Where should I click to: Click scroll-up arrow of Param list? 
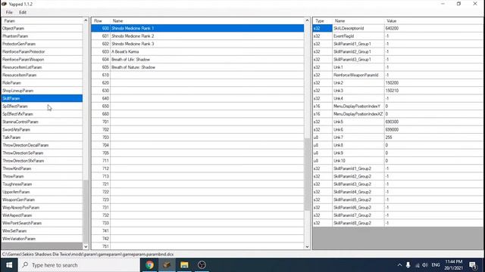tap(86, 20)
